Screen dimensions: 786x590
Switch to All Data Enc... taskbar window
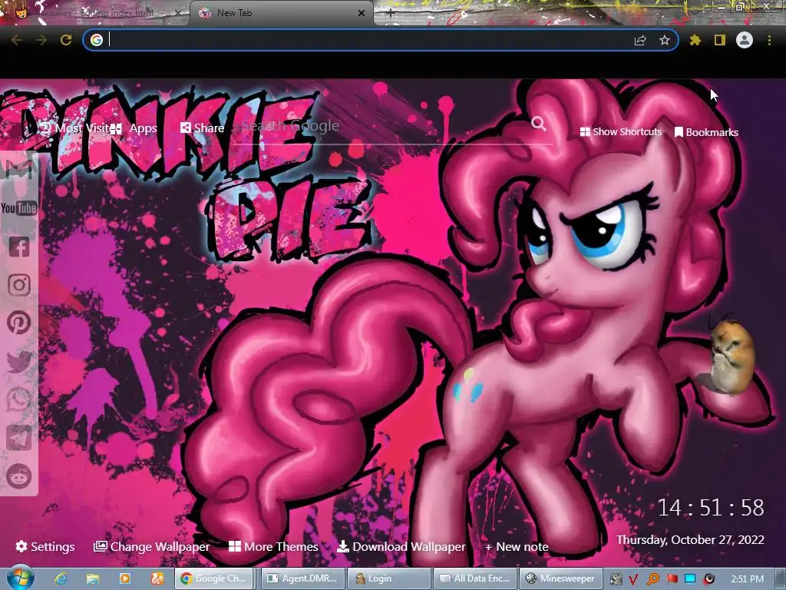coord(475,578)
